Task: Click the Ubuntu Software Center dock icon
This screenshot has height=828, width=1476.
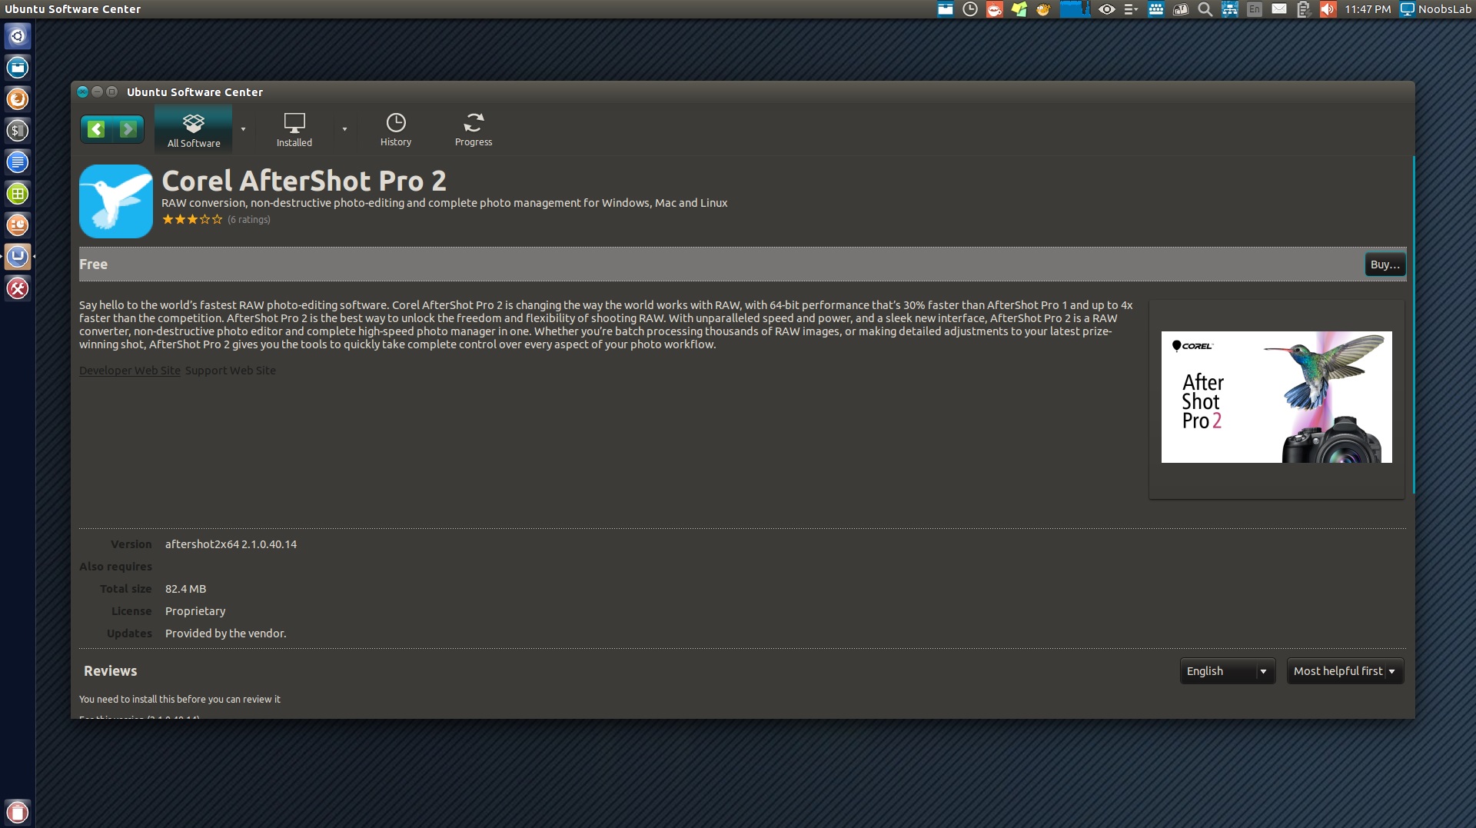Action: tap(18, 257)
